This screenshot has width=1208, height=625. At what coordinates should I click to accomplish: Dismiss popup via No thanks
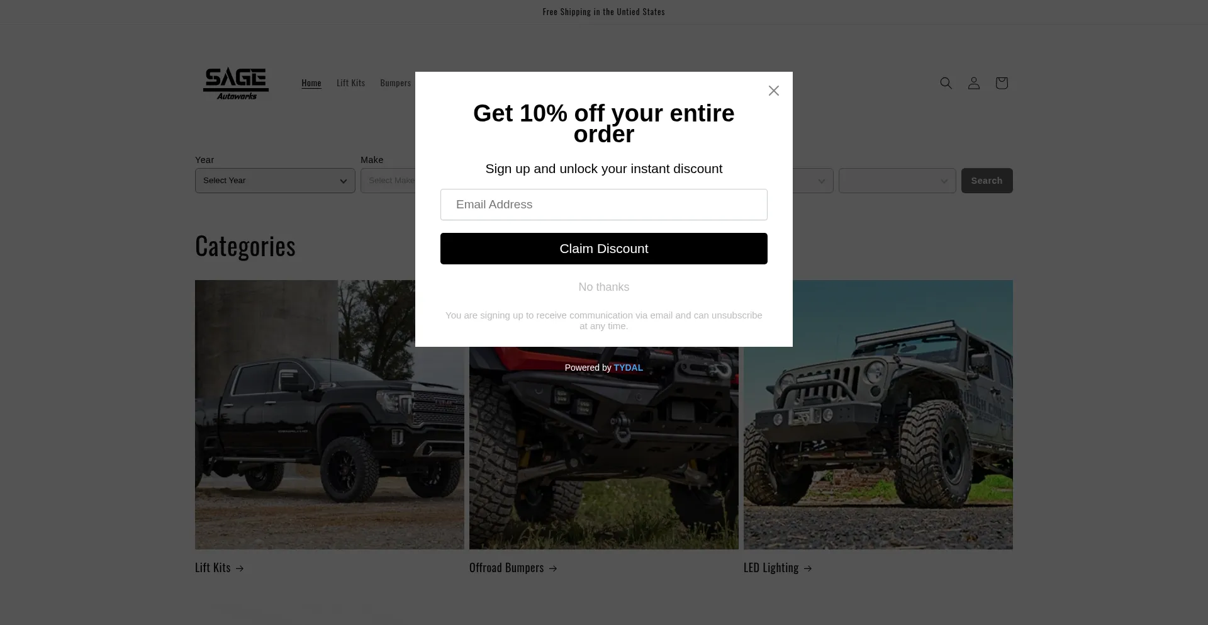(604, 287)
